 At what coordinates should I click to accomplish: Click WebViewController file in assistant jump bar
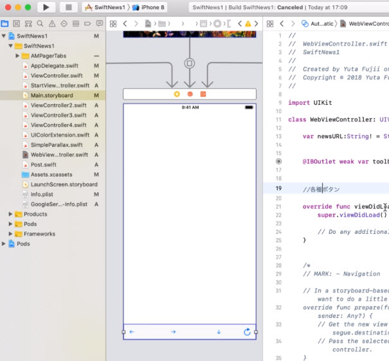click(x=365, y=24)
